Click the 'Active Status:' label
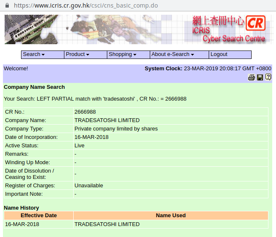The height and width of the screenshot is (237, 276). pos(21,146)
